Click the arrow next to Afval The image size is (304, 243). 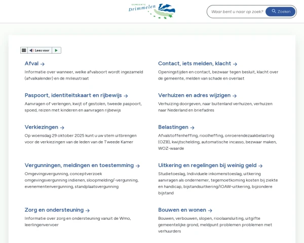point(43,64)
